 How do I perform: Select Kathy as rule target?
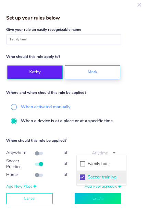(35, 72)
